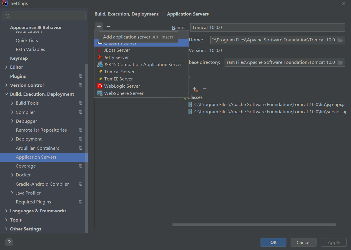Choose TomEE Server menu entry
The width and height of the screenshot is (351, 250).
tap(141, 79)
